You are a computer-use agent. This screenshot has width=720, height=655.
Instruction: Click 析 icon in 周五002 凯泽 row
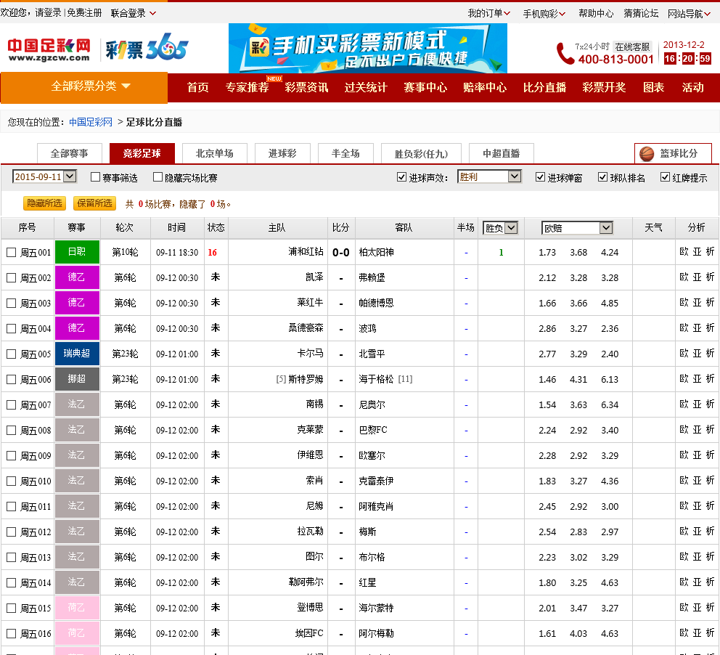[710, 277]
